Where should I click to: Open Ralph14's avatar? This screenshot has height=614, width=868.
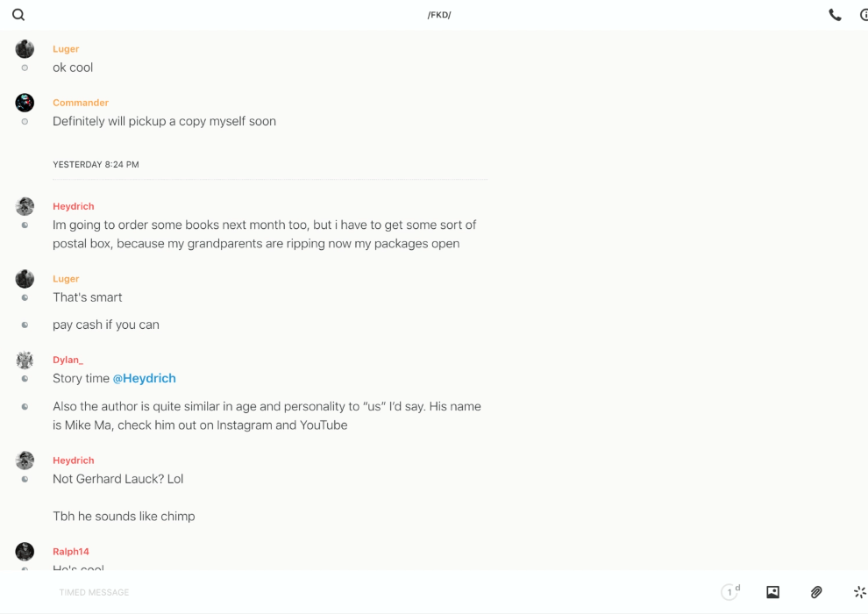pyautogui.click(x=25, y=552)
